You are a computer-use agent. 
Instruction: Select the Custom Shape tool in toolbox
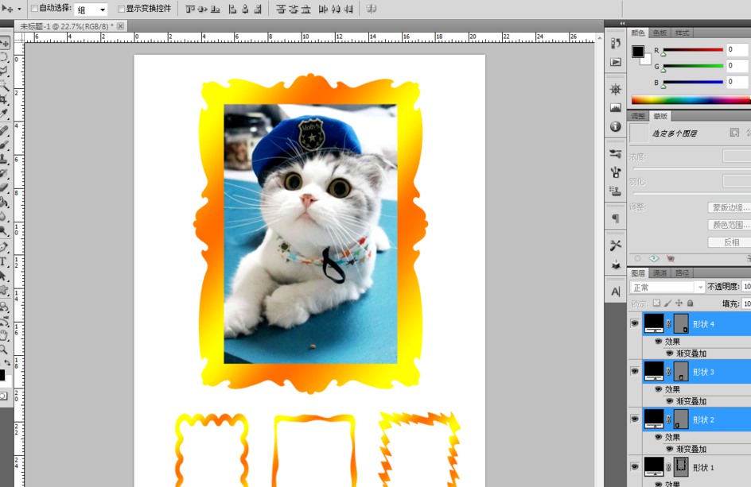[4, 291]
